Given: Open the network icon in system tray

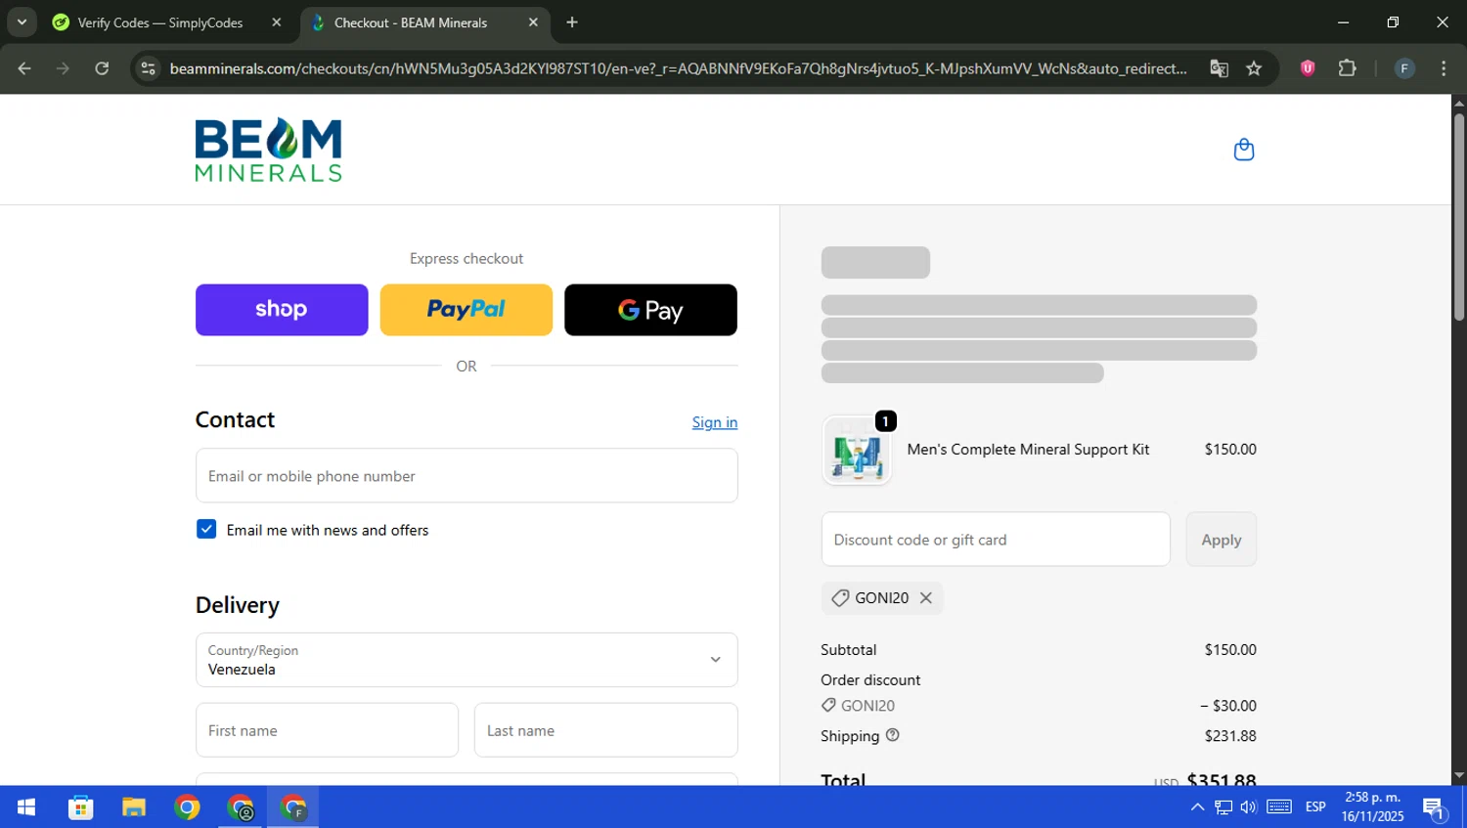Looking at the screenshot, I should click(1223, 807).
